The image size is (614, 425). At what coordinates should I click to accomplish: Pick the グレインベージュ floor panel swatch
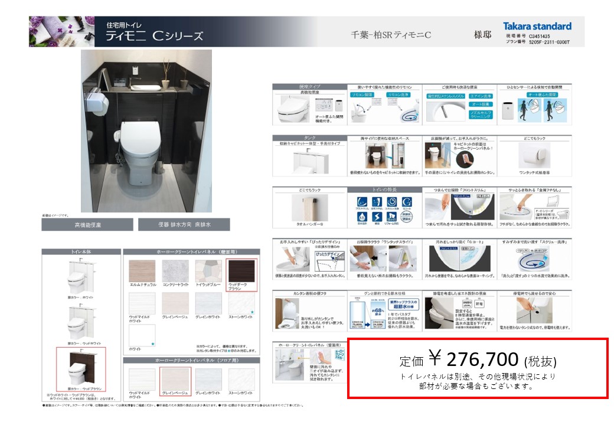click(x=175, y=381)
